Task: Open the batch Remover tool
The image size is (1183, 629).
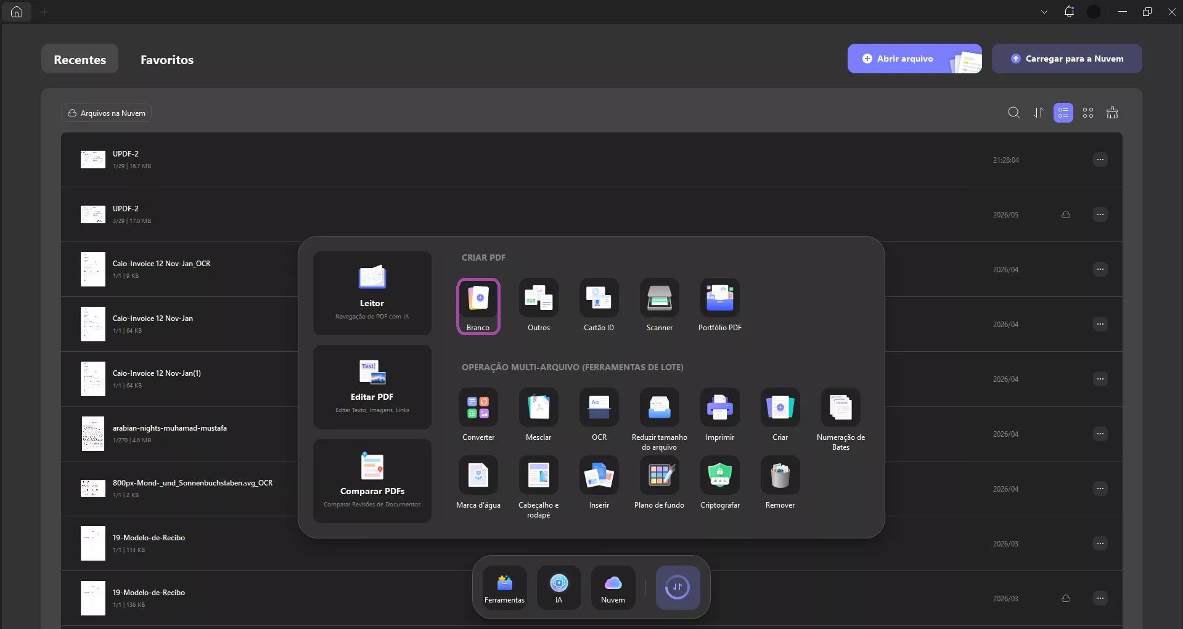Action: click(x=780, y=483)
